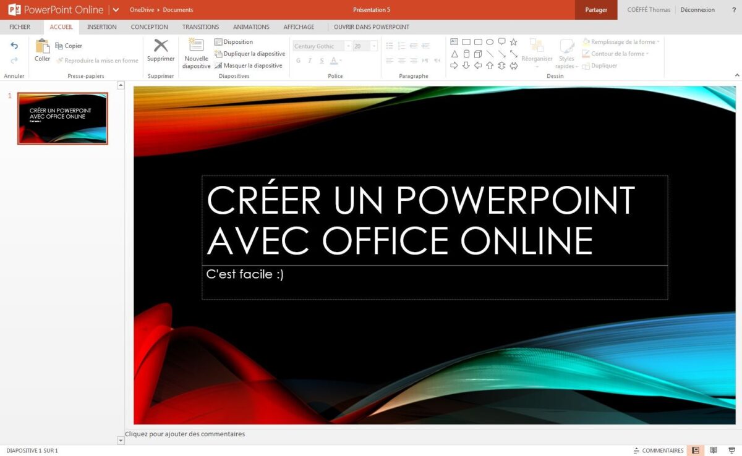Image resolution: width=742 pixels, height=456 pixels.
Task: Align paragraph text right
Action: point(414,61)
